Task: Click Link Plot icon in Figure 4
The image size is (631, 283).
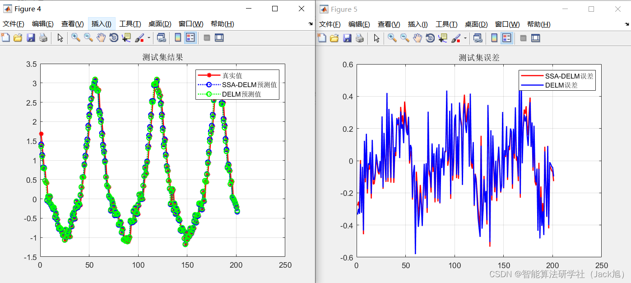Action: pyautogui.click(x=161, y=38)
